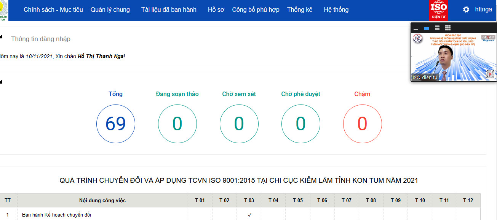The width and height of the screenshot is (497, 220).
Task: Click the httnga account name
Action: [484, 9]
